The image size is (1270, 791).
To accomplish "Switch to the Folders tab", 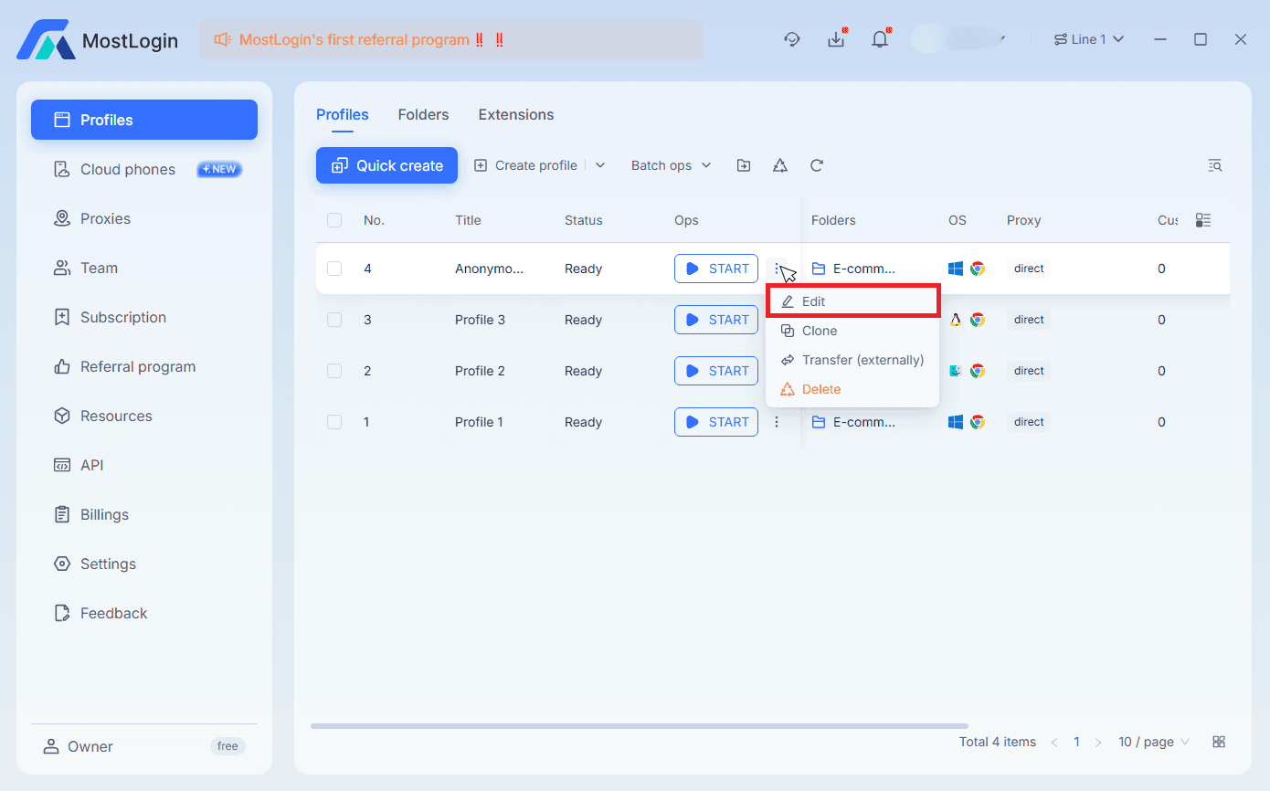I will pyautogui.click(x=423, y=114).
